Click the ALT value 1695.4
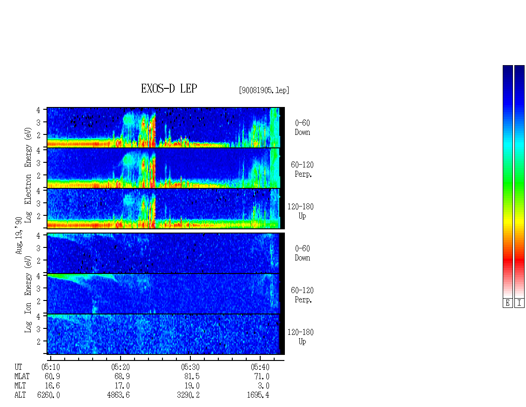The image size is (526, 407). [x=258, y=395]
